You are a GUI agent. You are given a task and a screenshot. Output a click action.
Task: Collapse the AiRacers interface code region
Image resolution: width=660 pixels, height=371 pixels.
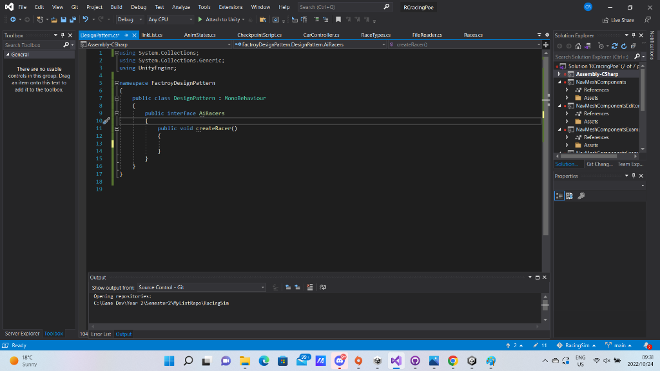tap(115, 113)
